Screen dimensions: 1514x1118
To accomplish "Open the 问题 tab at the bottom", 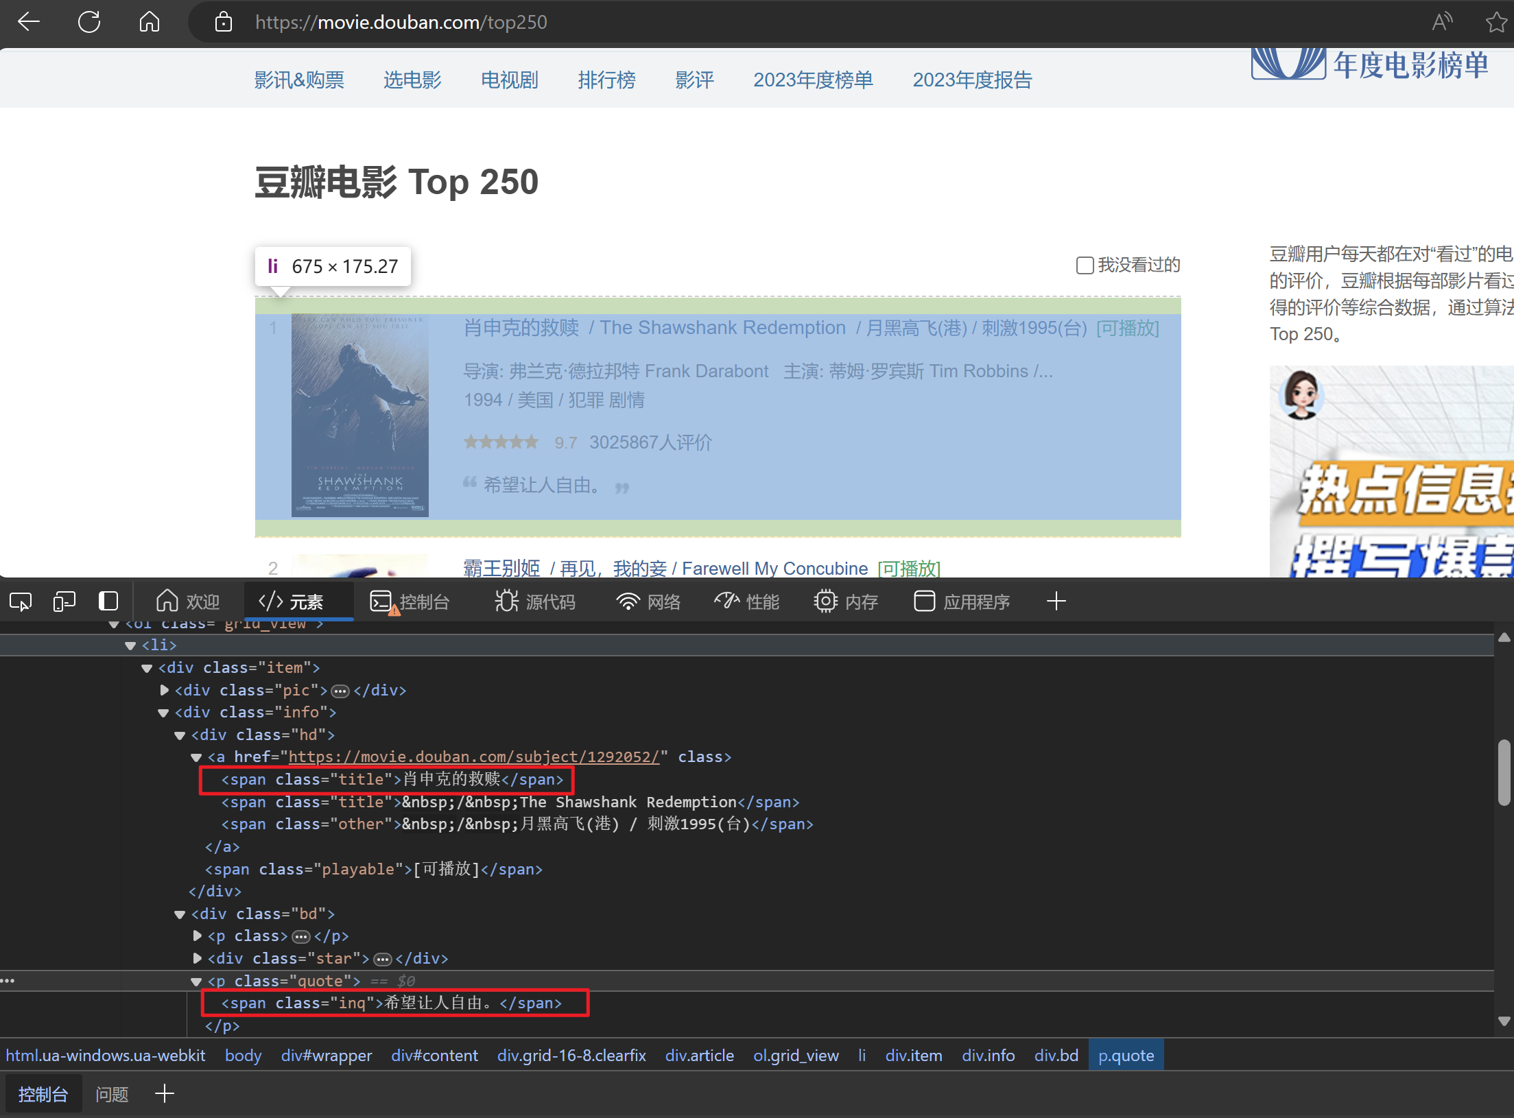I will pos(112,1093).
